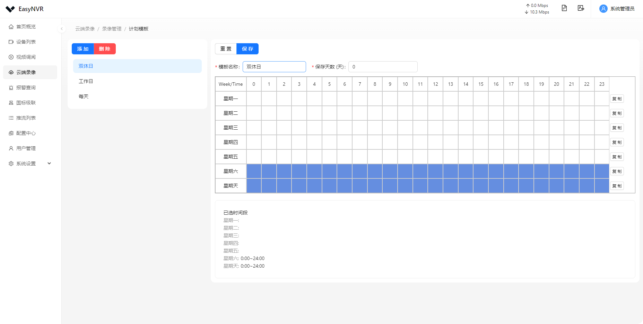
Task: Open 用户管理 menu item
Action: click(30, 148)
